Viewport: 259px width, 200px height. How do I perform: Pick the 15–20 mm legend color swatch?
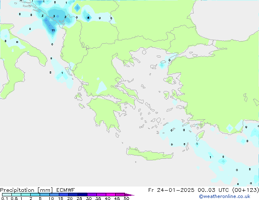tap(64, 195)
